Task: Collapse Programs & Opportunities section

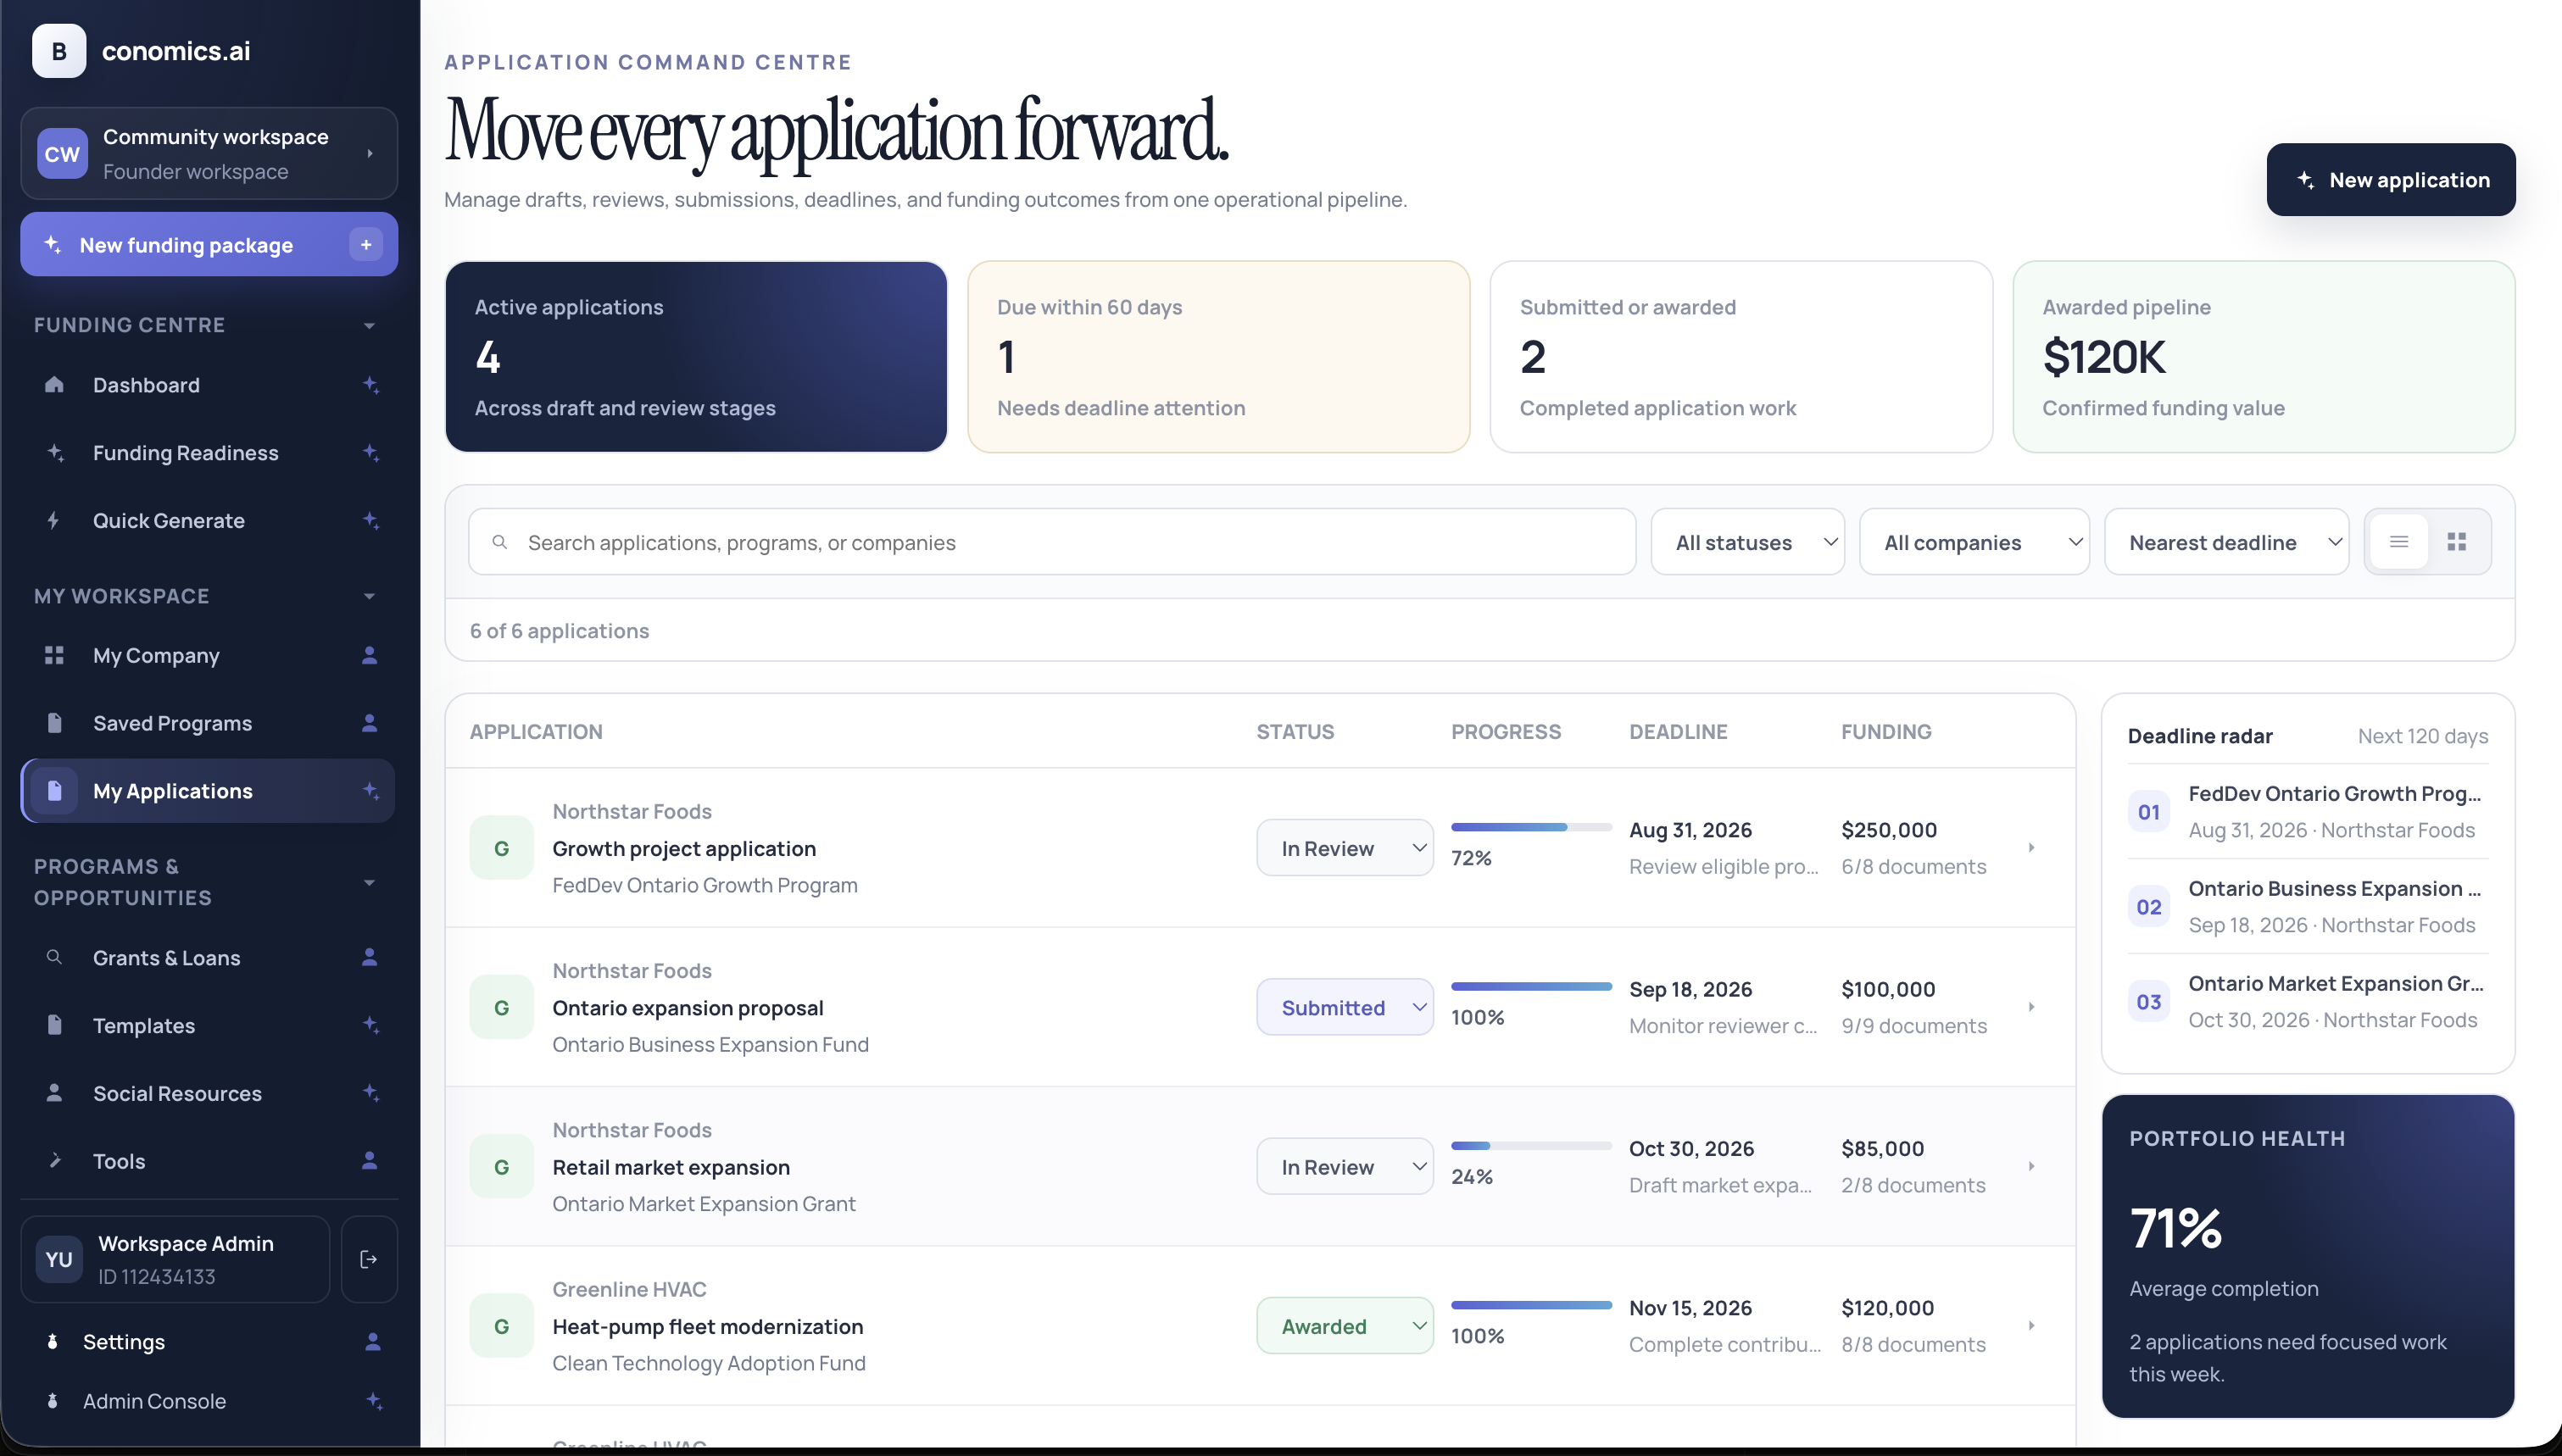Action: tap(369, 883)
